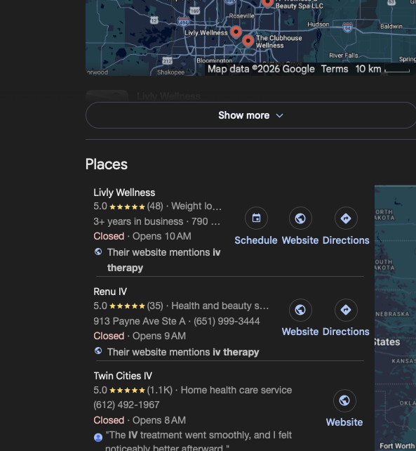Click the side map thumbnail showing Nebraska
The width and height of the screenshot is (416, 451).
pos(396,318)
